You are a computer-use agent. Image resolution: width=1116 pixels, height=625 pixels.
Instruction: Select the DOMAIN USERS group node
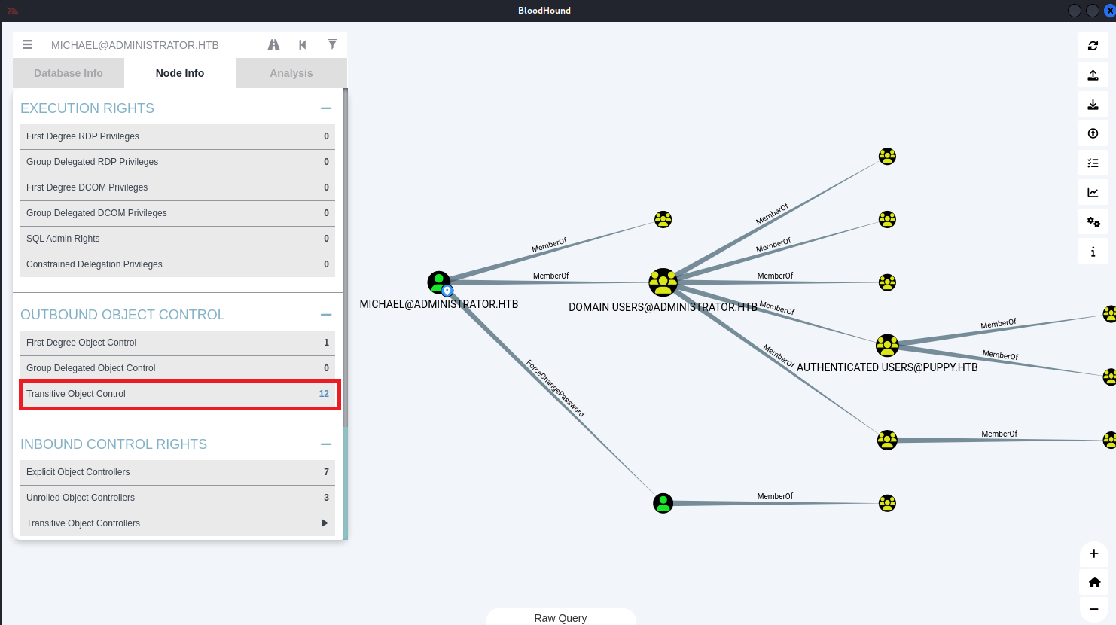[x=663, y=282]
